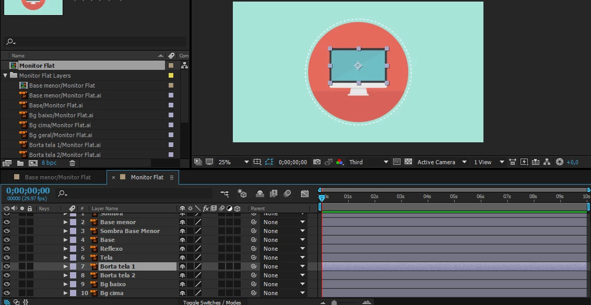Show channel and color management settings
The image size is (591, 305).
coord(339,162)
